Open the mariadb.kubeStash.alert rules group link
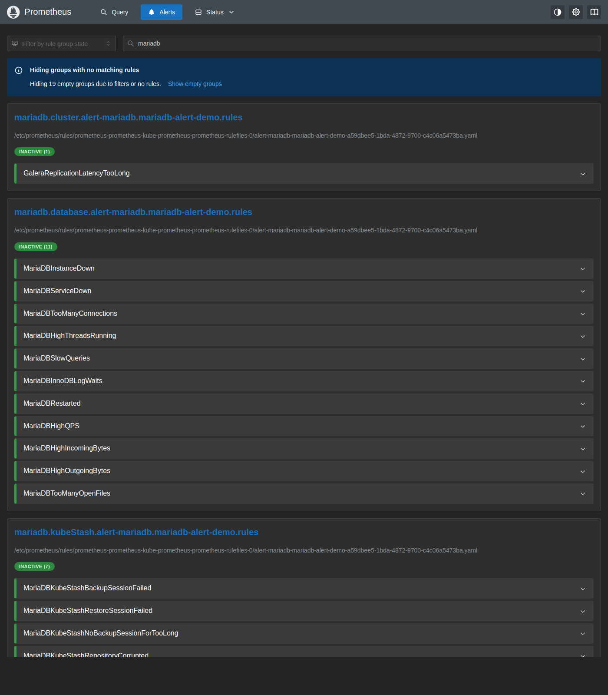Image resolution: width=608 pixels, height=695 pixels. point(136,532)
